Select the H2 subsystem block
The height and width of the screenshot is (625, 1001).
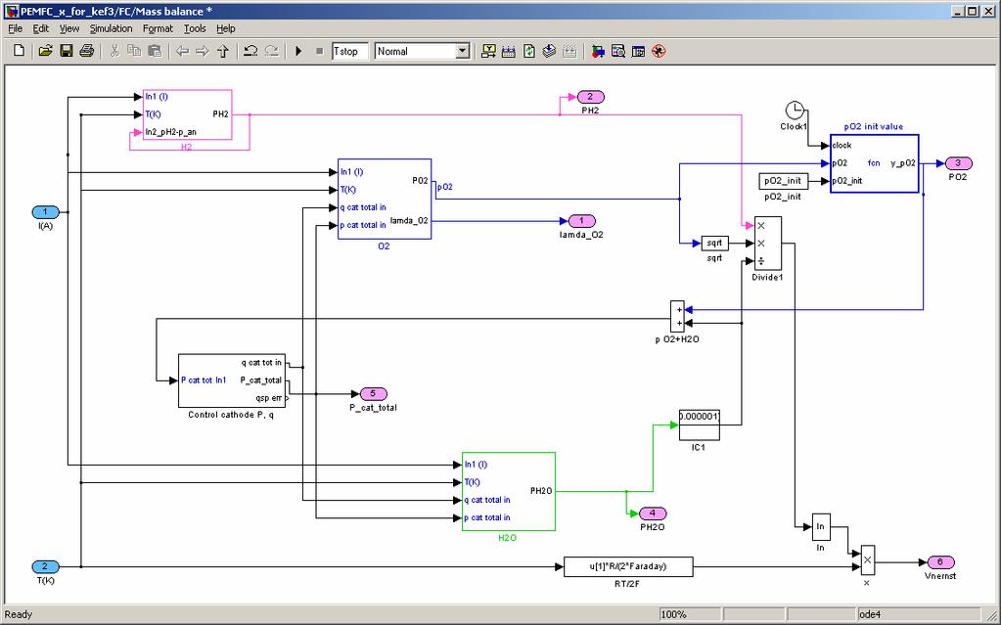187,114
